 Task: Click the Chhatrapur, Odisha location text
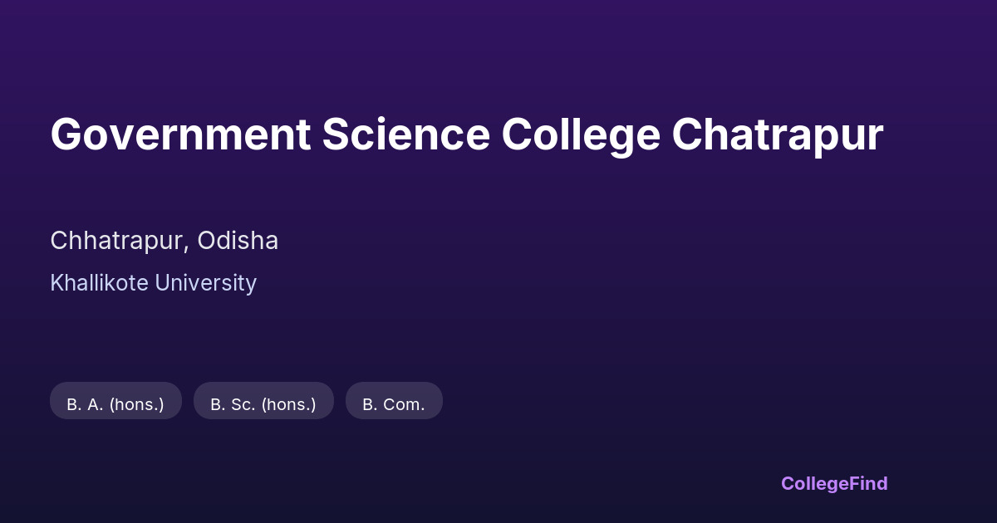coord(164,241)
